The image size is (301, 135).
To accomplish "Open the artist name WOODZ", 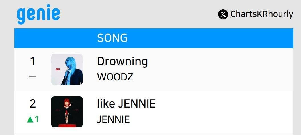I will (115, 77).
